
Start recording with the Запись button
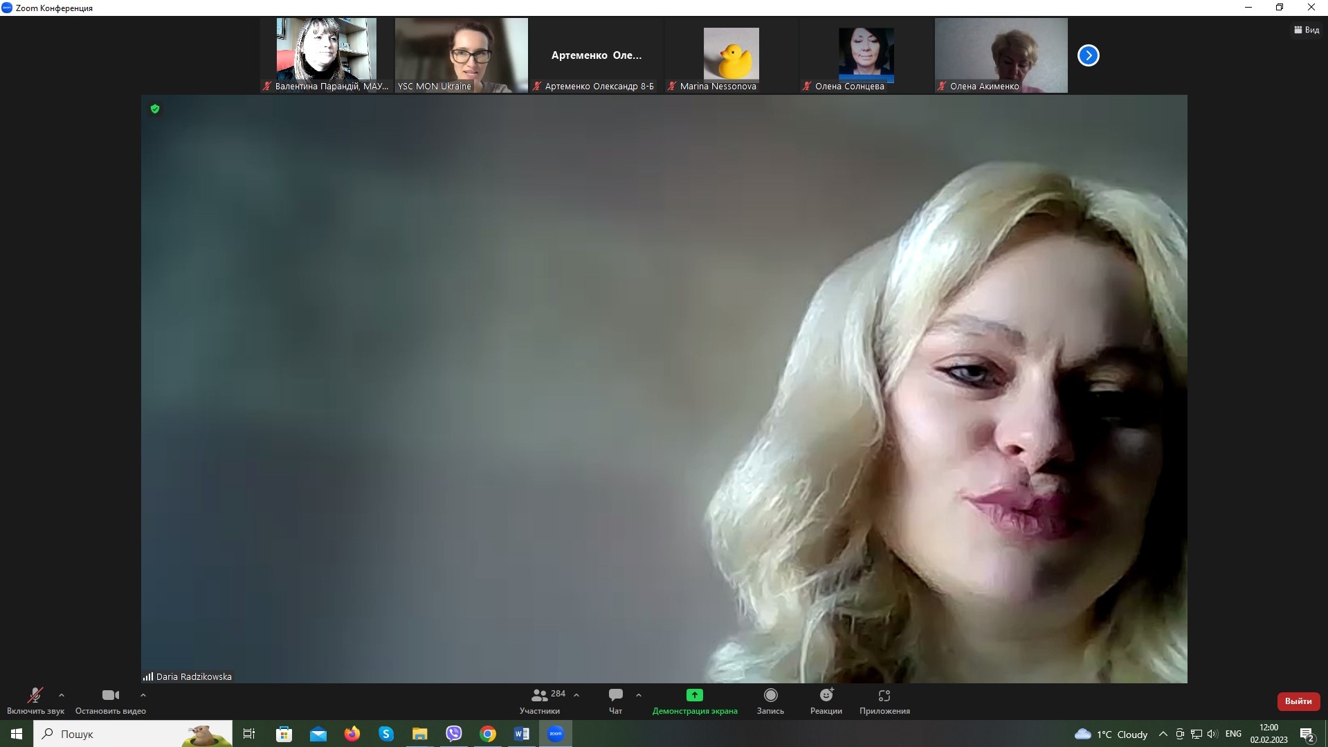coord(770,695)
